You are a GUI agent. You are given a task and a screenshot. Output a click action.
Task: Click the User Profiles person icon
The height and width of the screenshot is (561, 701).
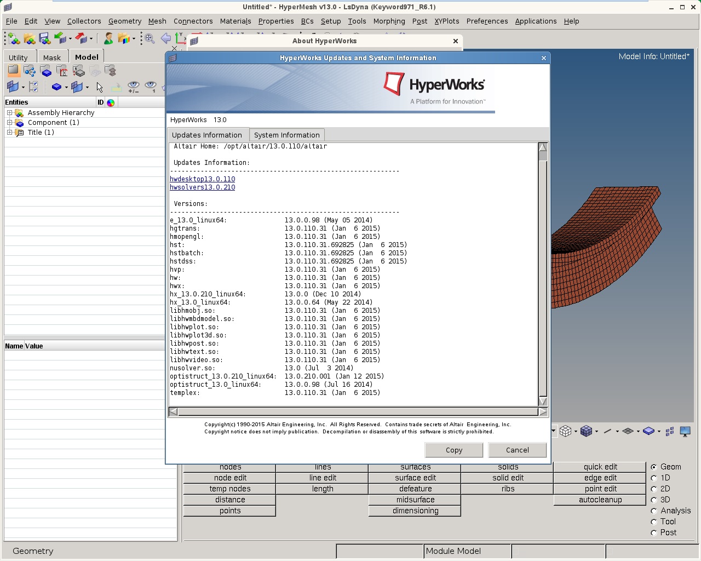pos(108,38)
